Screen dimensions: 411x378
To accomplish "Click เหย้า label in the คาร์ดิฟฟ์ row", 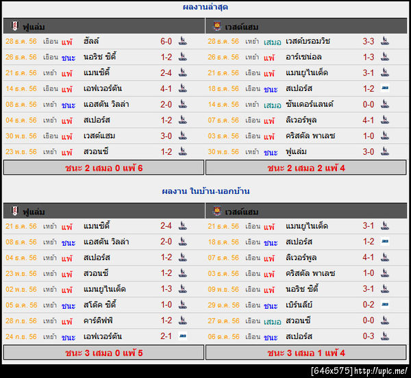I will tap(50, 320).
